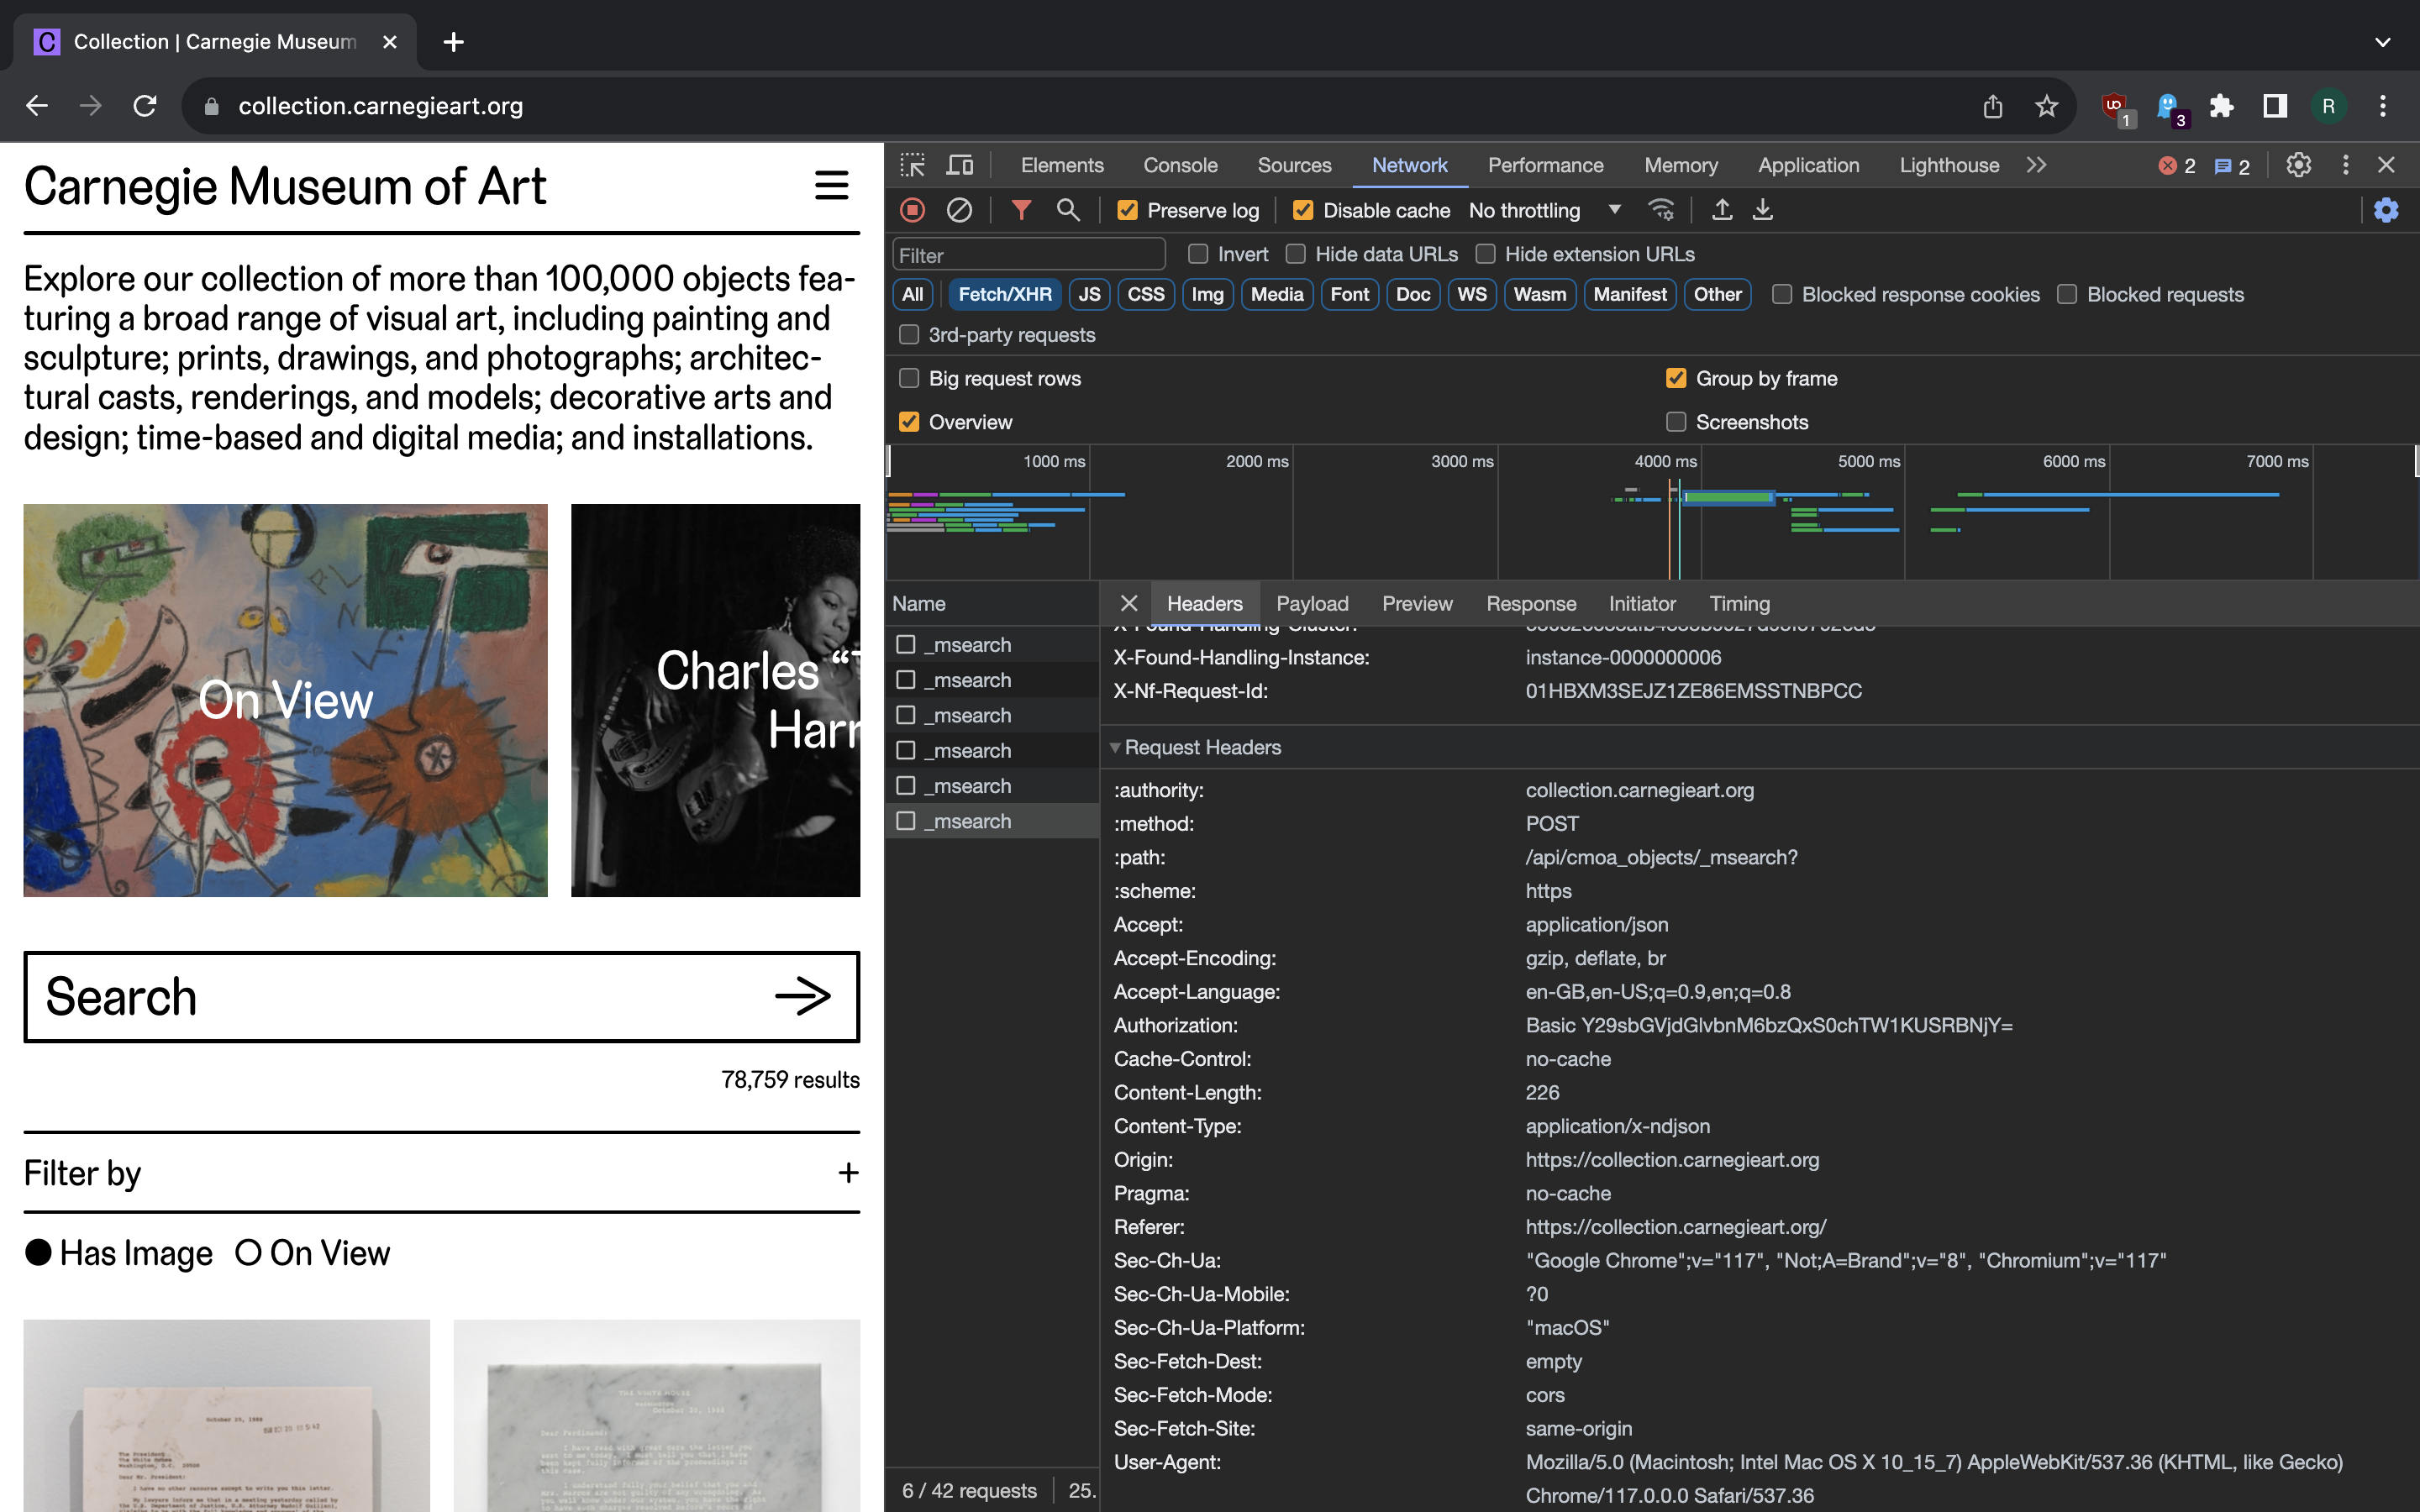Toggle the network filter funnel icon
The height and width of the screenshot is (1512, 2420).
(1021, 210)
